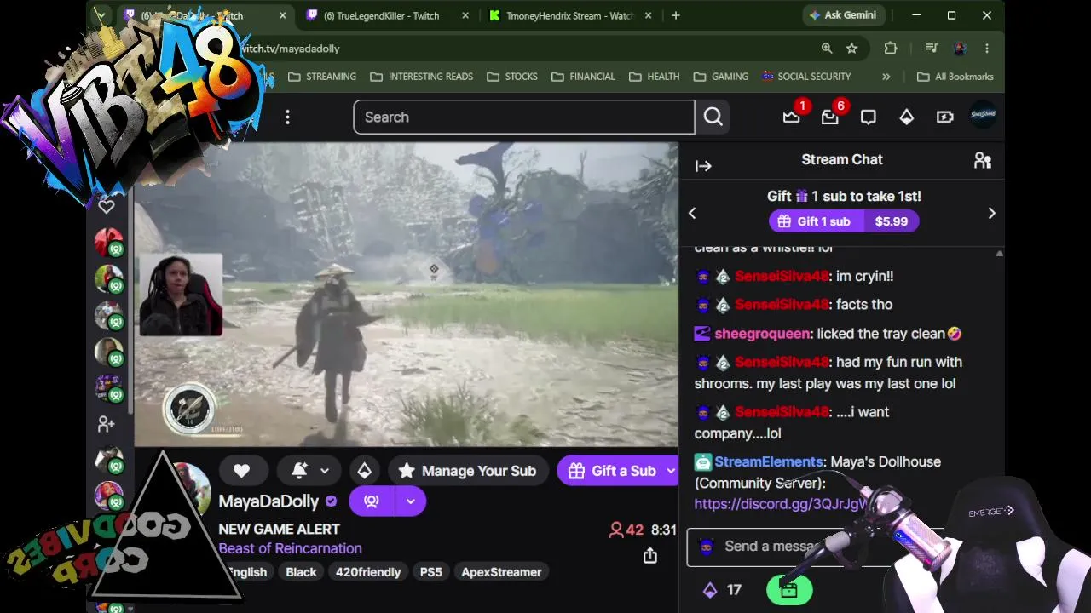The image size is (1091, 613).
Task: Click the sheegroqueen username in chat
Action: pos(763,334)
